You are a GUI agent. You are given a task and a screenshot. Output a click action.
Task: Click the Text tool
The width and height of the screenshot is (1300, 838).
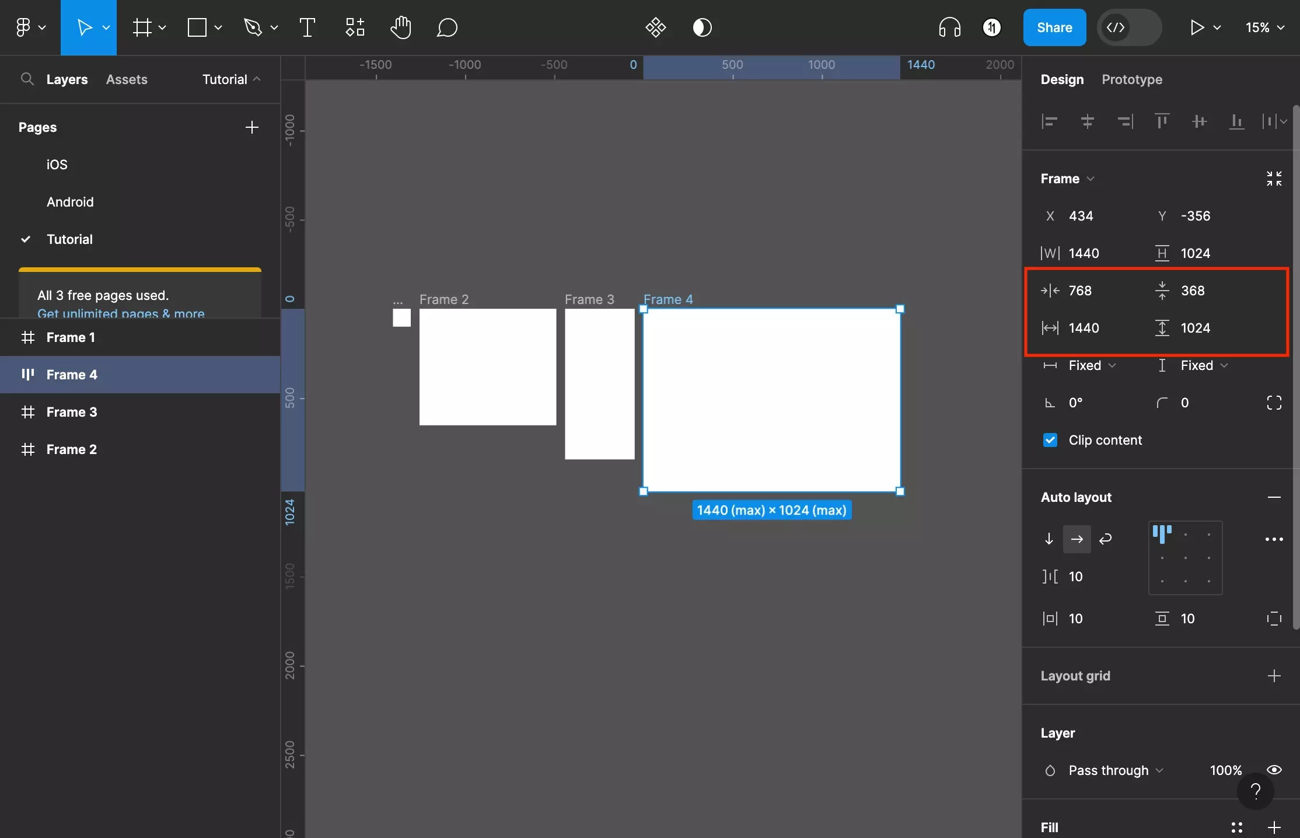(x=308, y=27)
